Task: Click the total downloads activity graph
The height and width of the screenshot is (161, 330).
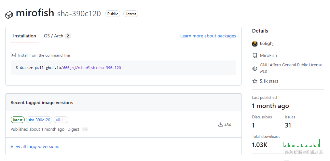Action: (x=301, y=143)
